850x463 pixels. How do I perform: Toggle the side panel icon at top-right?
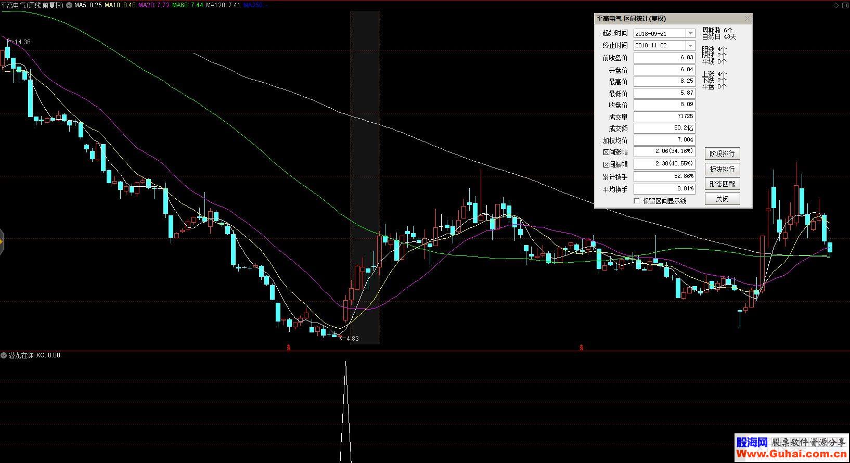click(845, 5)
